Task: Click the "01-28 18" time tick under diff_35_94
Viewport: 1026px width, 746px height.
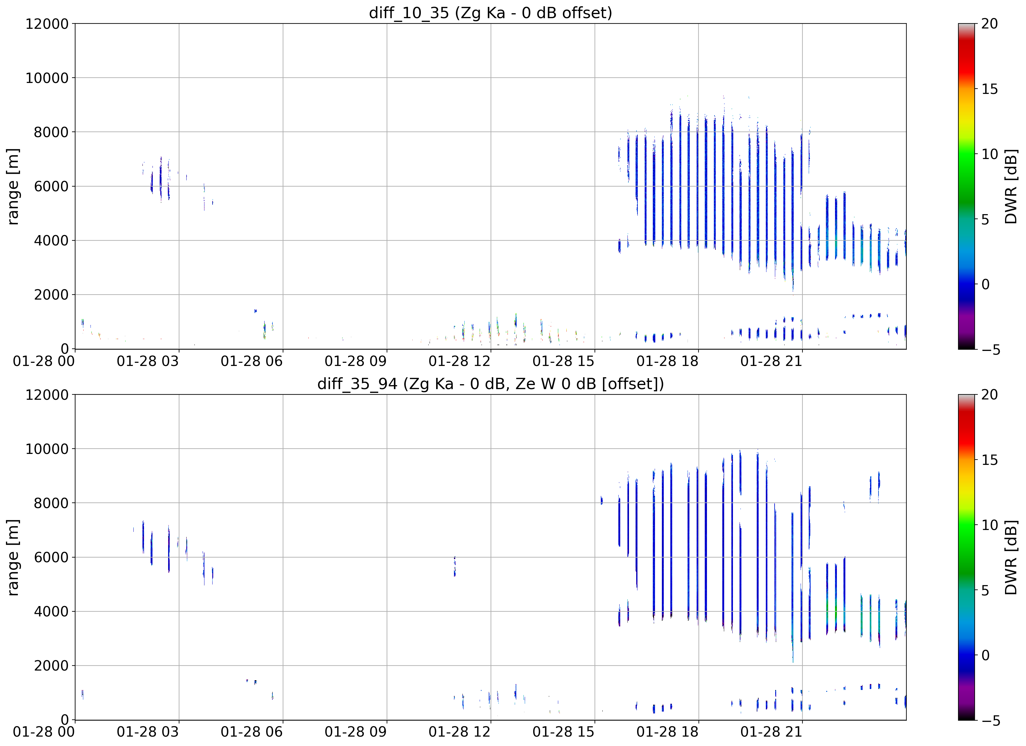Action: [668, 732]
